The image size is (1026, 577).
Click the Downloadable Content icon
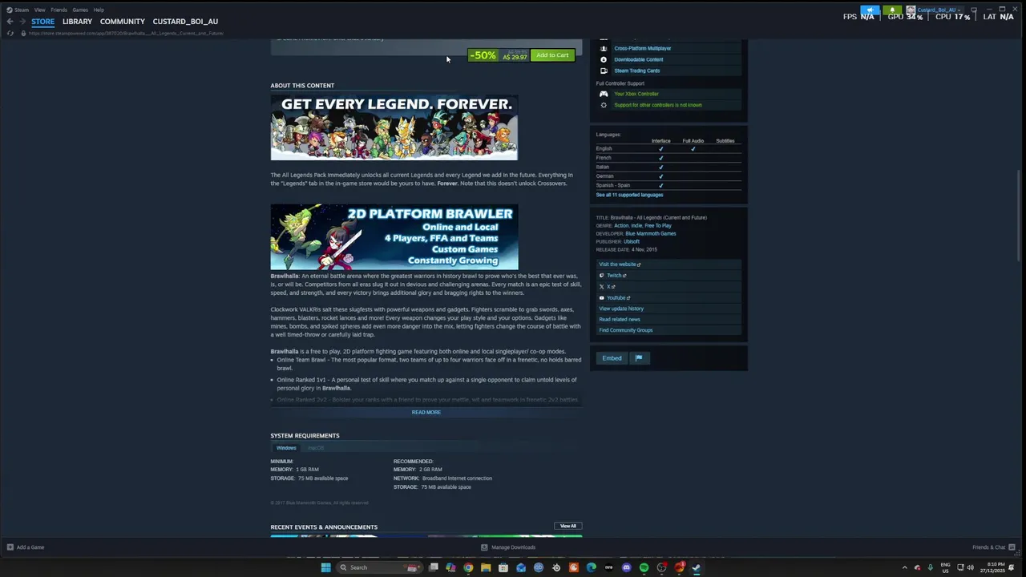coord(604,59)
